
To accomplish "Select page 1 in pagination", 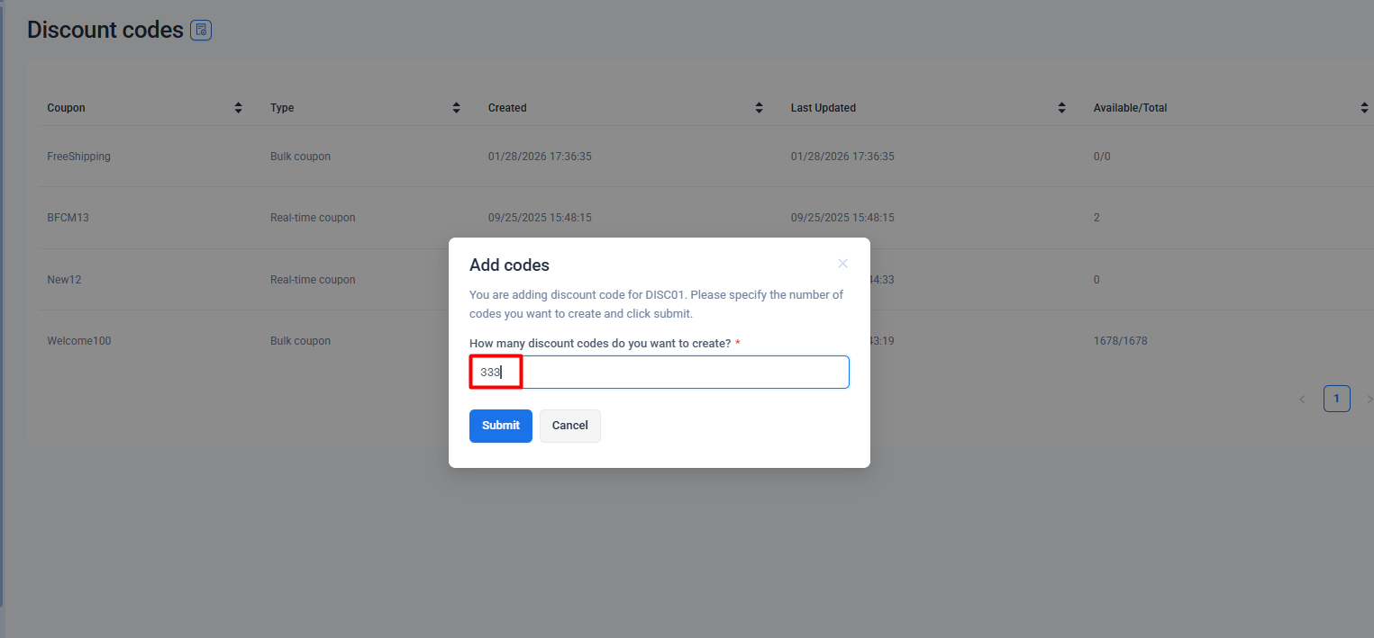I will click(x=1336, y=399).
